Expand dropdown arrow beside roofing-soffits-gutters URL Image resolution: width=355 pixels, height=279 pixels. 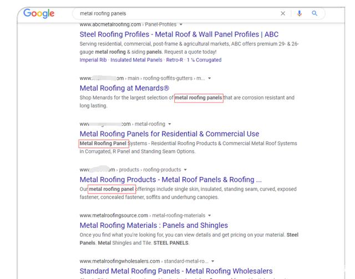(x=210, y=78)
